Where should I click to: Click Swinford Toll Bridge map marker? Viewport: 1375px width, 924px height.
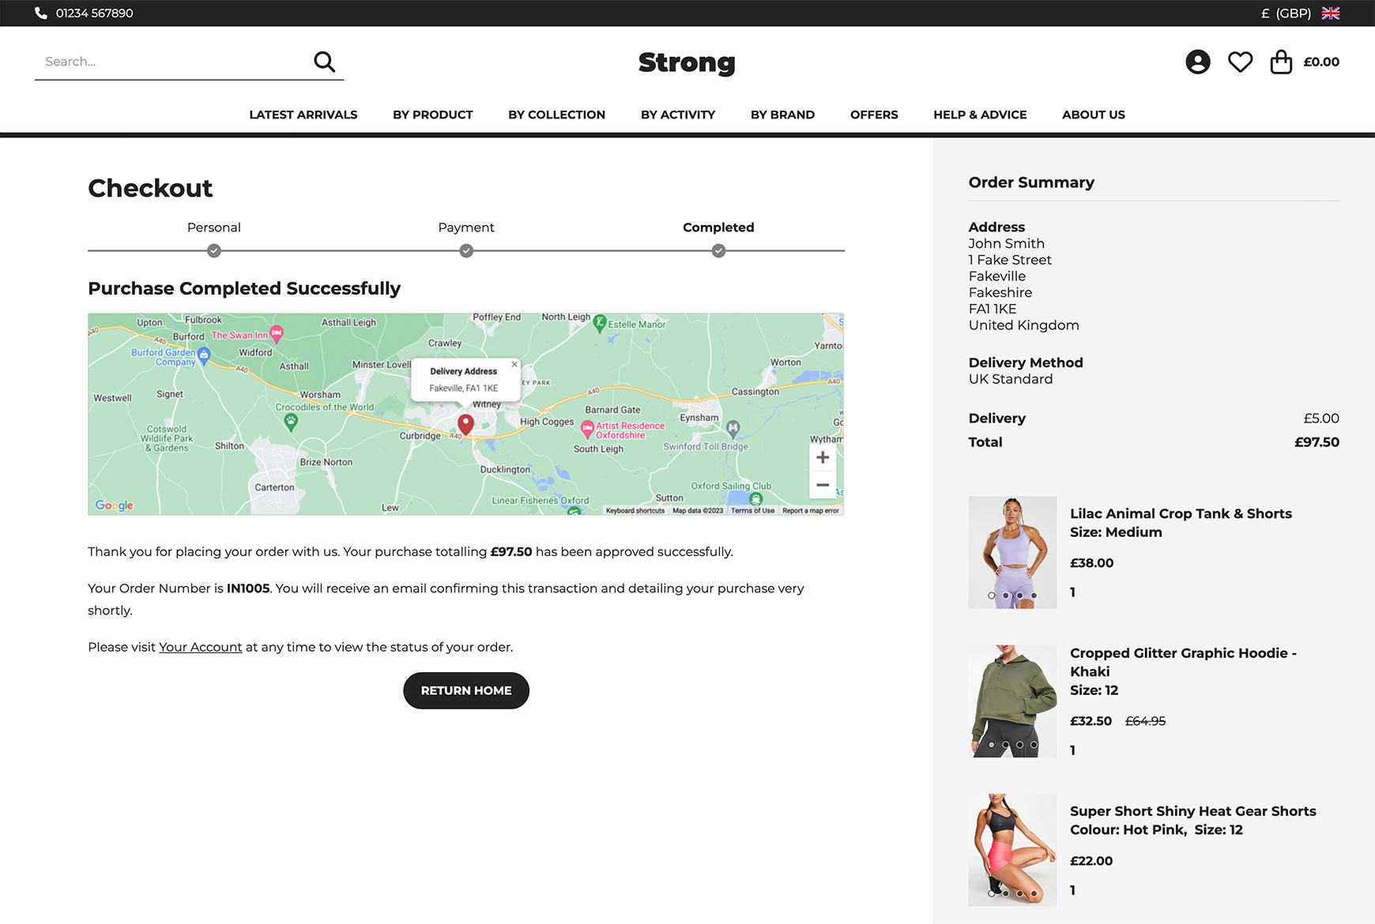pyautogui.click(x=733, y=429)
